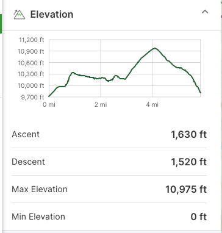Click the 2 mi distance label

(101, 105)
